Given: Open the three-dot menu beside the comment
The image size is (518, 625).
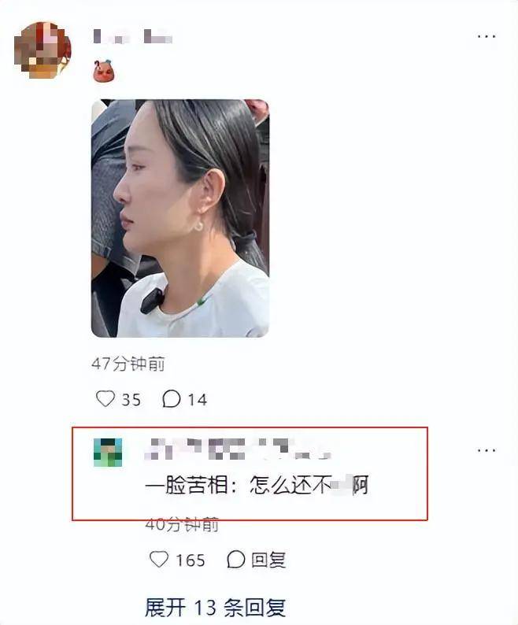Looking at the screenshot, I should point(487,450).
